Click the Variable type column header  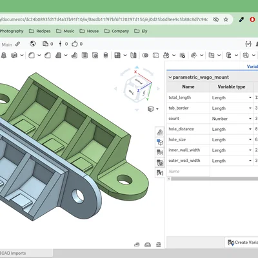pos(232,87)
